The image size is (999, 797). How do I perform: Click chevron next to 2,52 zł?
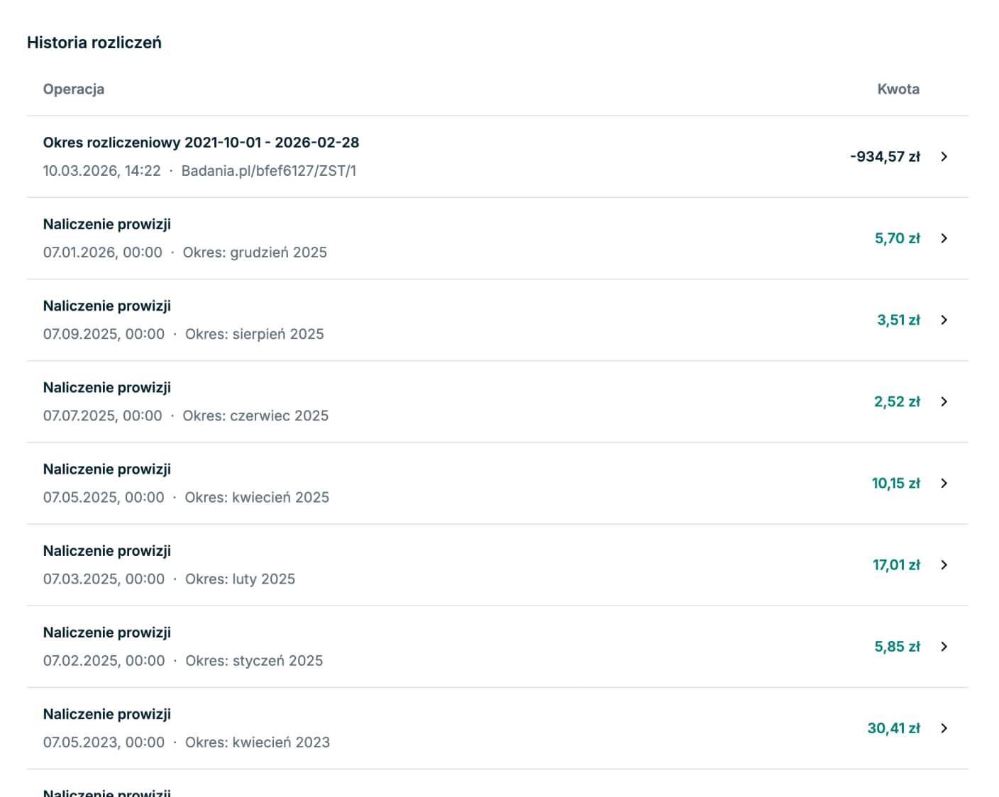pos(944,401)
